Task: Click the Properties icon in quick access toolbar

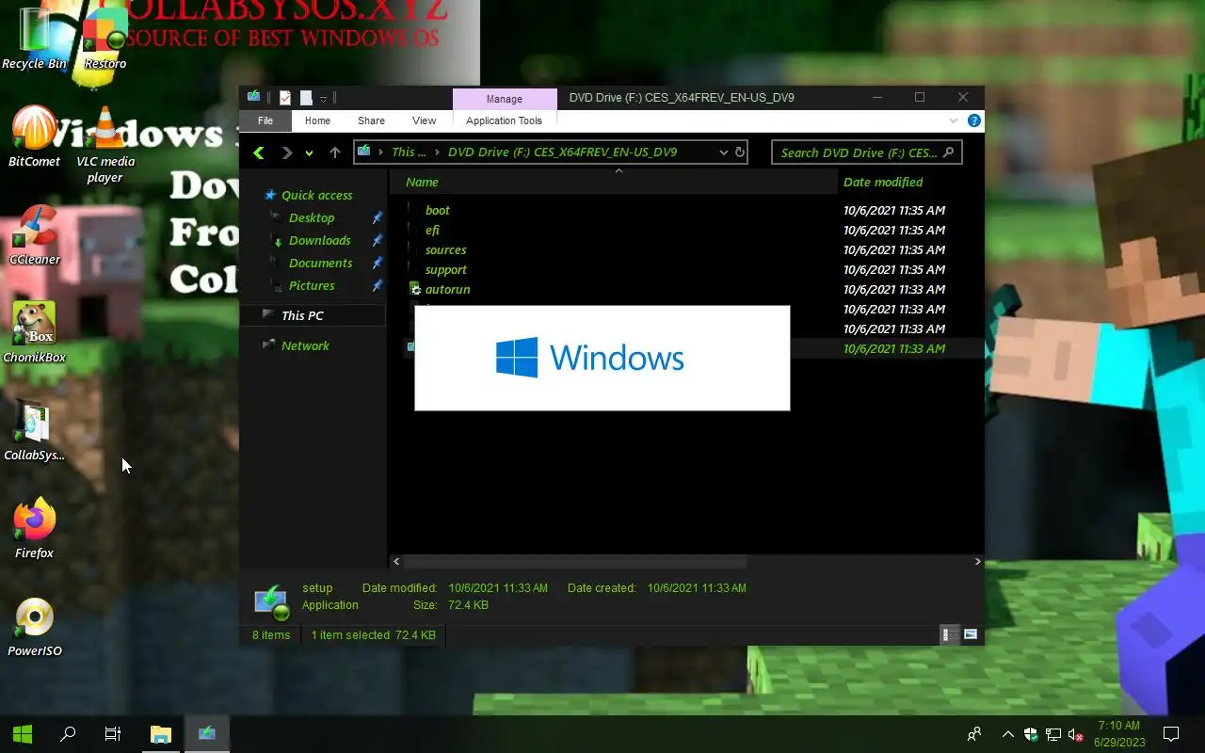Action: 285,97
